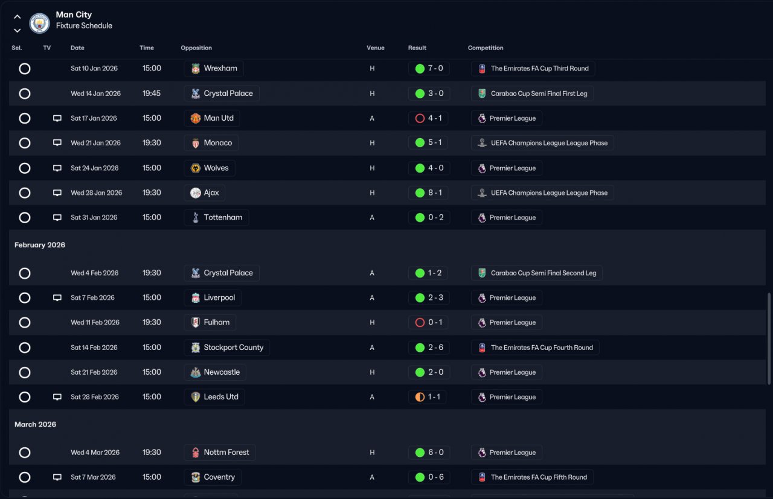Image resolution: width=773 pixels, height=499 pixels.
Task: Click the Man City club badge
Action: pos(39,23)
